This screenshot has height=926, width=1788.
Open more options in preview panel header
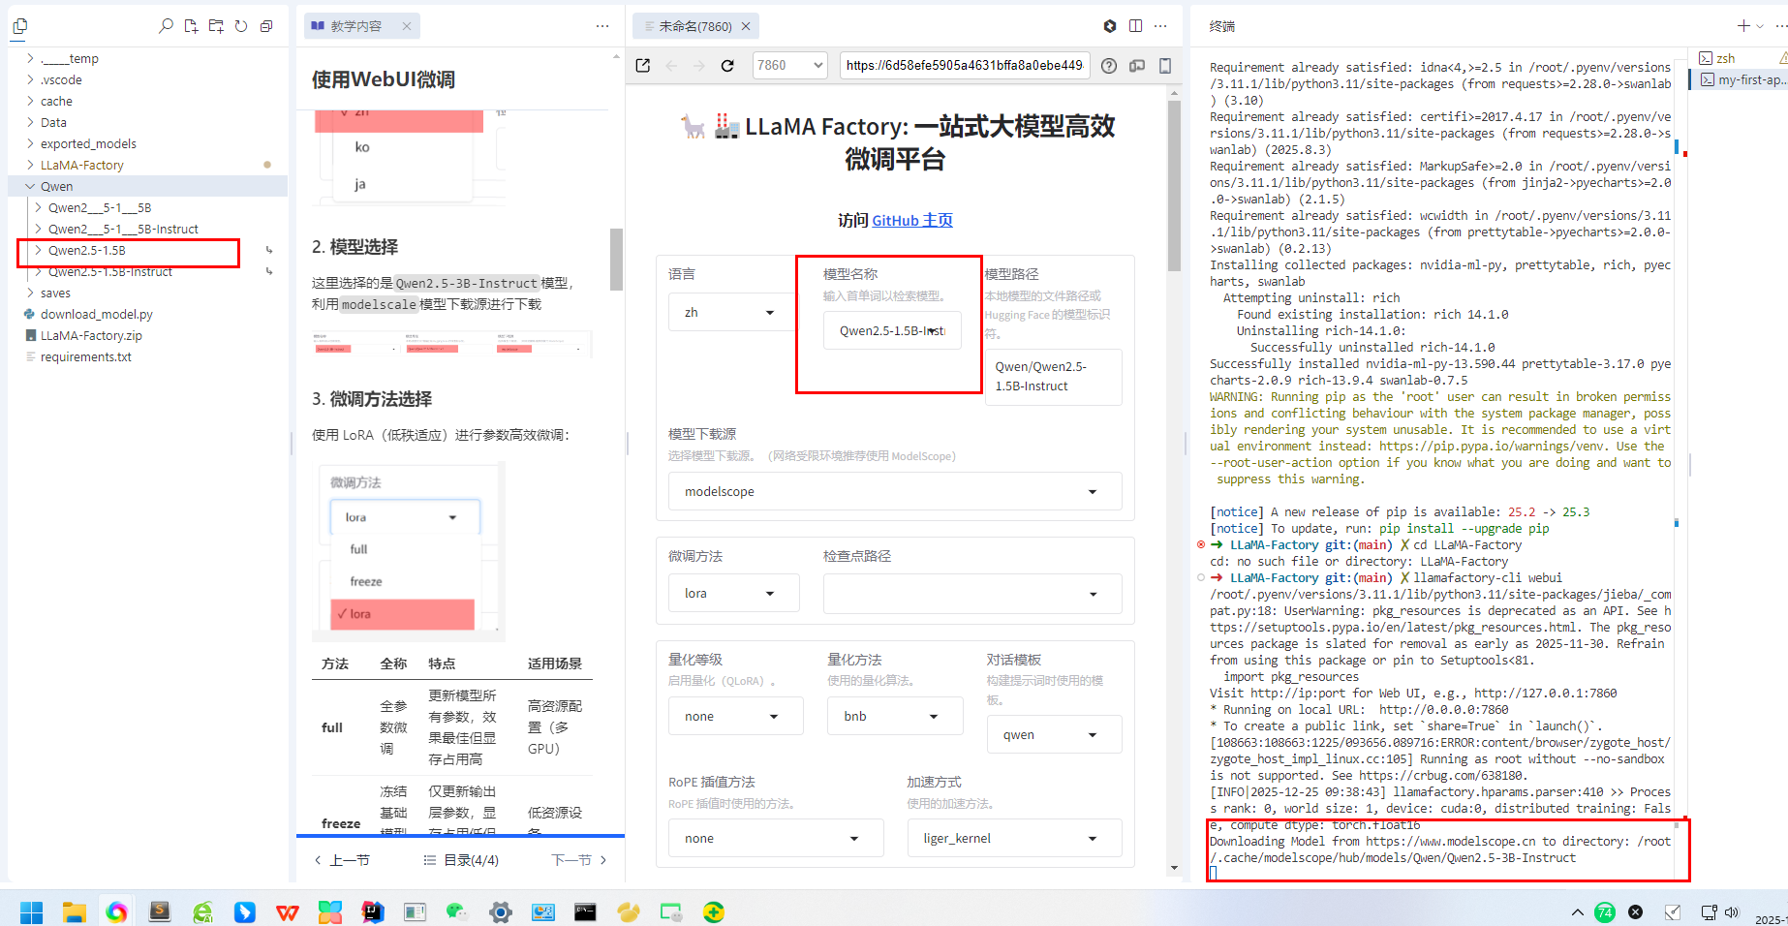click(1160, 26)
